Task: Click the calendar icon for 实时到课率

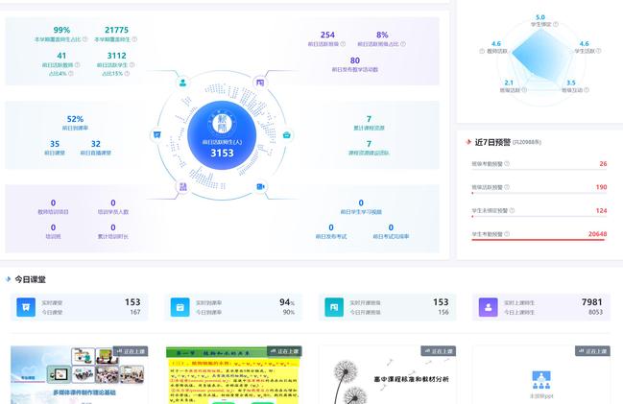Action: click(180, 307)
